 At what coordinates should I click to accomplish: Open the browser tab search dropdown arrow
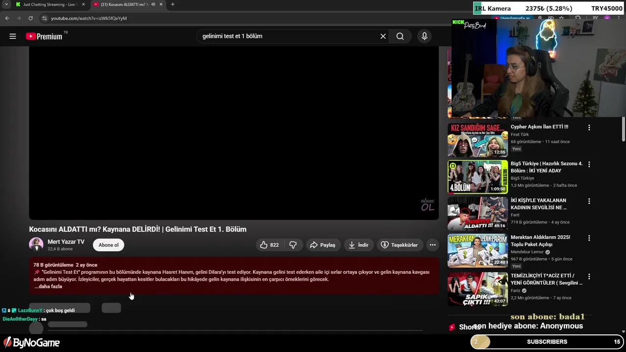(x=6, y=4)
